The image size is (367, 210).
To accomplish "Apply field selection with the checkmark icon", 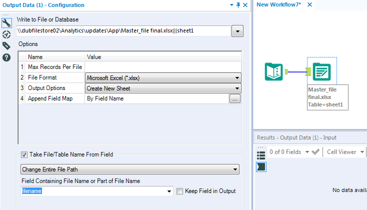I will pos(315,152).
